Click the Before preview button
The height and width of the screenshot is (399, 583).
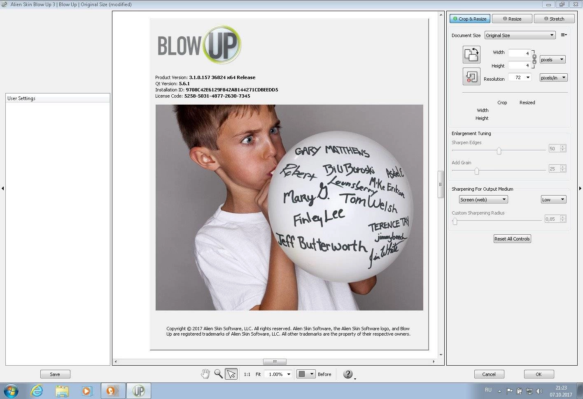pyautogui.click(x=324, y=374)
